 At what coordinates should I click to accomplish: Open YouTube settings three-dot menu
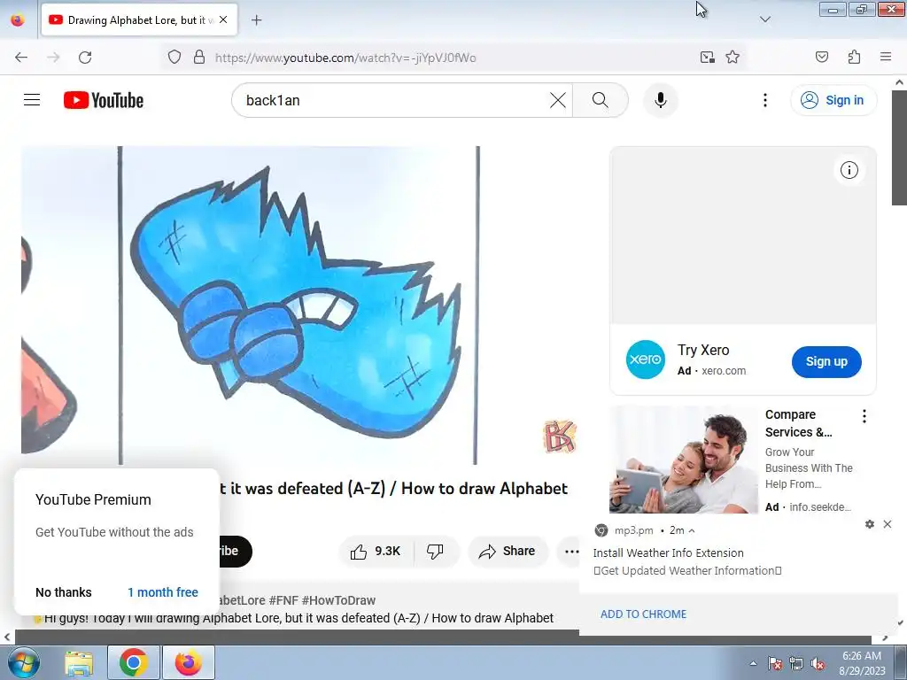click(x=764, y=100)
